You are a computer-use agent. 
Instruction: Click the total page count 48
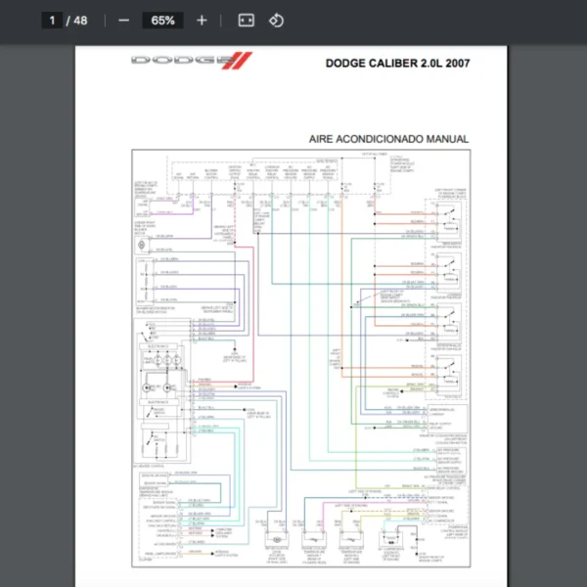79,21
